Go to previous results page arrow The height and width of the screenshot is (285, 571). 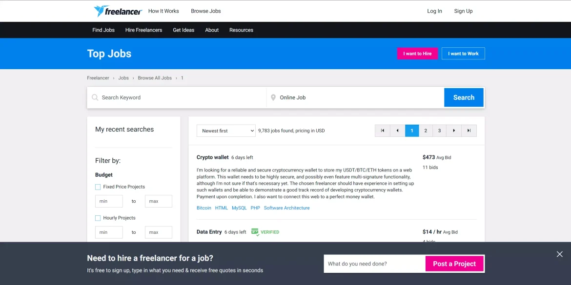coord(397,131)
